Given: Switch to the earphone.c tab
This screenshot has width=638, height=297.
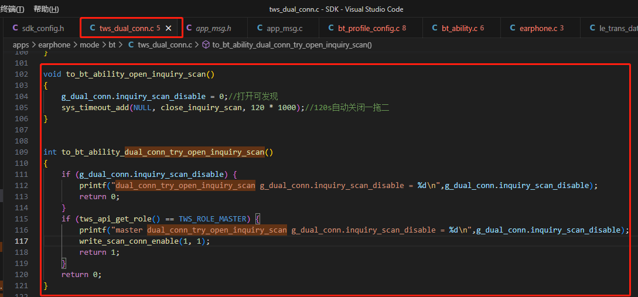Looking at the screenshot, I should click(x=540, y=28).
